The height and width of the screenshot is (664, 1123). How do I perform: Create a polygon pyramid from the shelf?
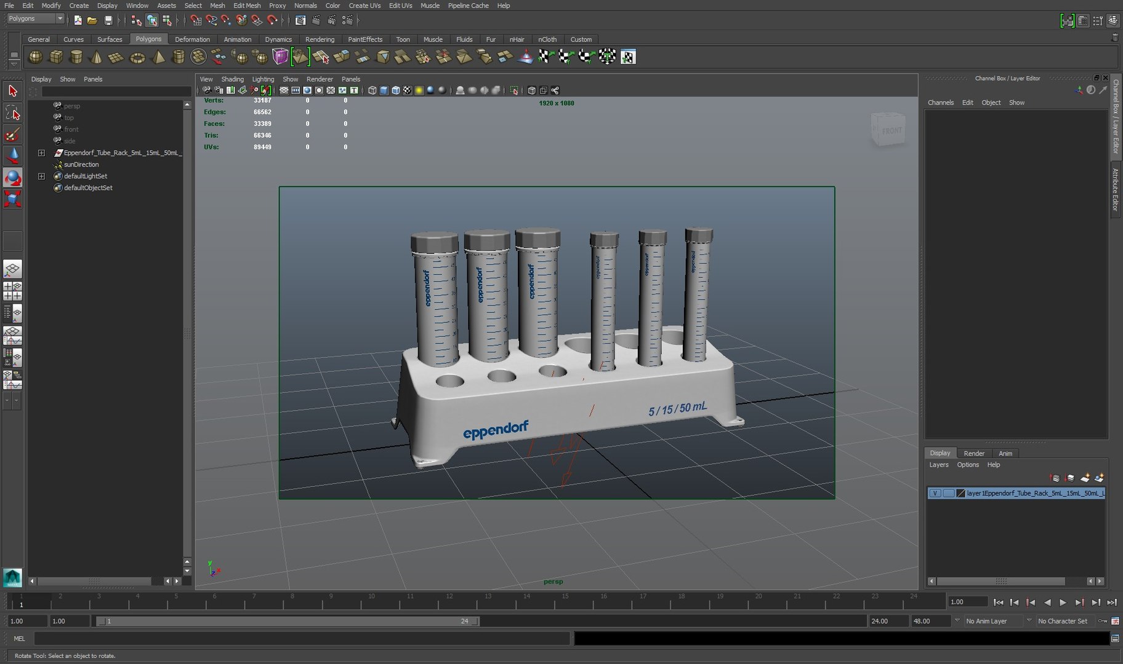pos(158,57)
